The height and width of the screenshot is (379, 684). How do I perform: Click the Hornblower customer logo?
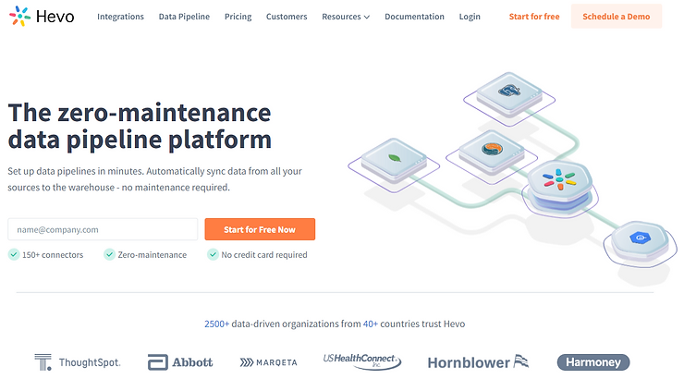click(478, 362)
